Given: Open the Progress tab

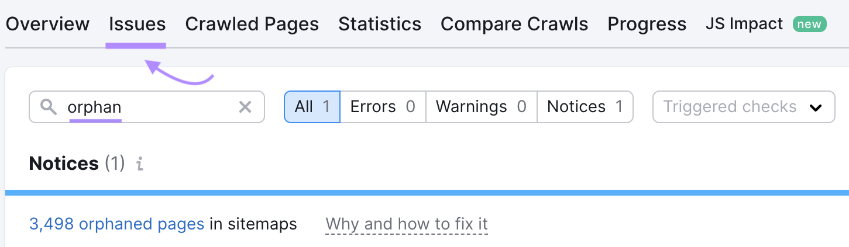Looking at the screenshot, I should tap(647, 24).
